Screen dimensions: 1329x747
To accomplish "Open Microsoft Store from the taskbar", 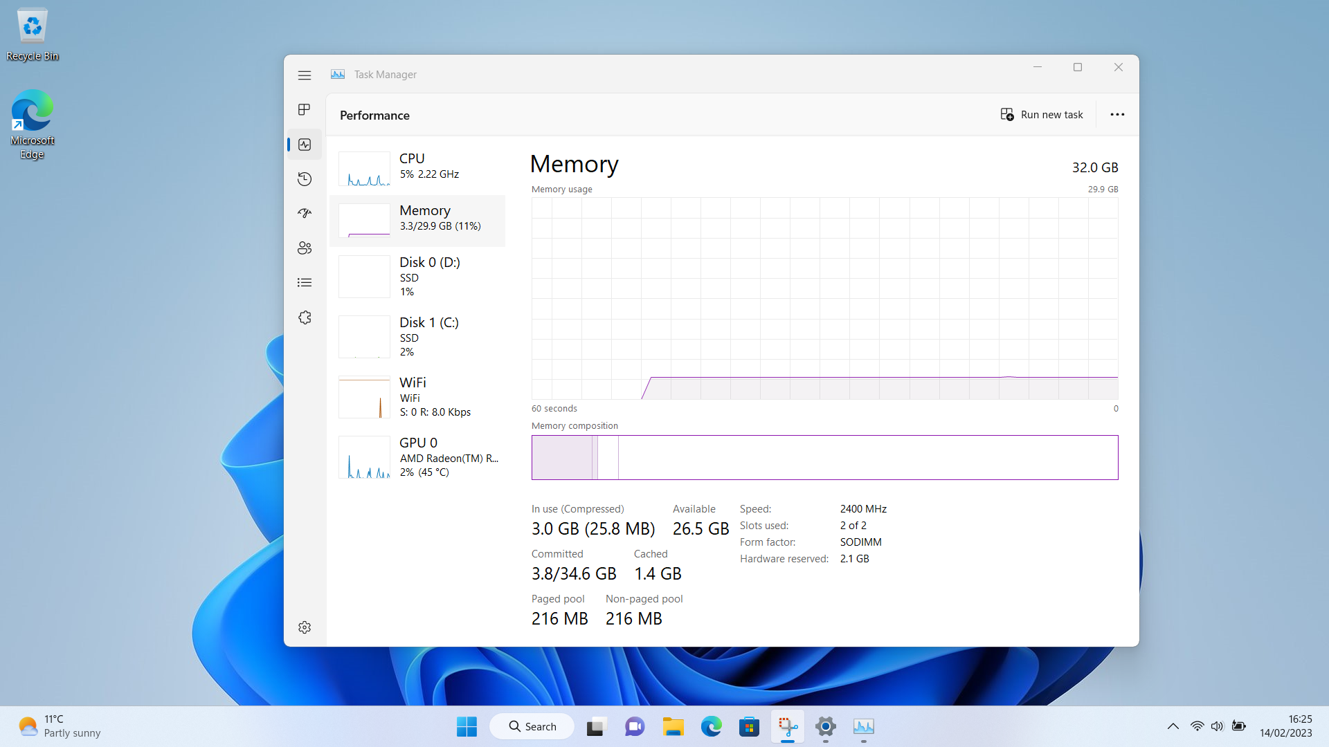I will [x=749, y=727].
